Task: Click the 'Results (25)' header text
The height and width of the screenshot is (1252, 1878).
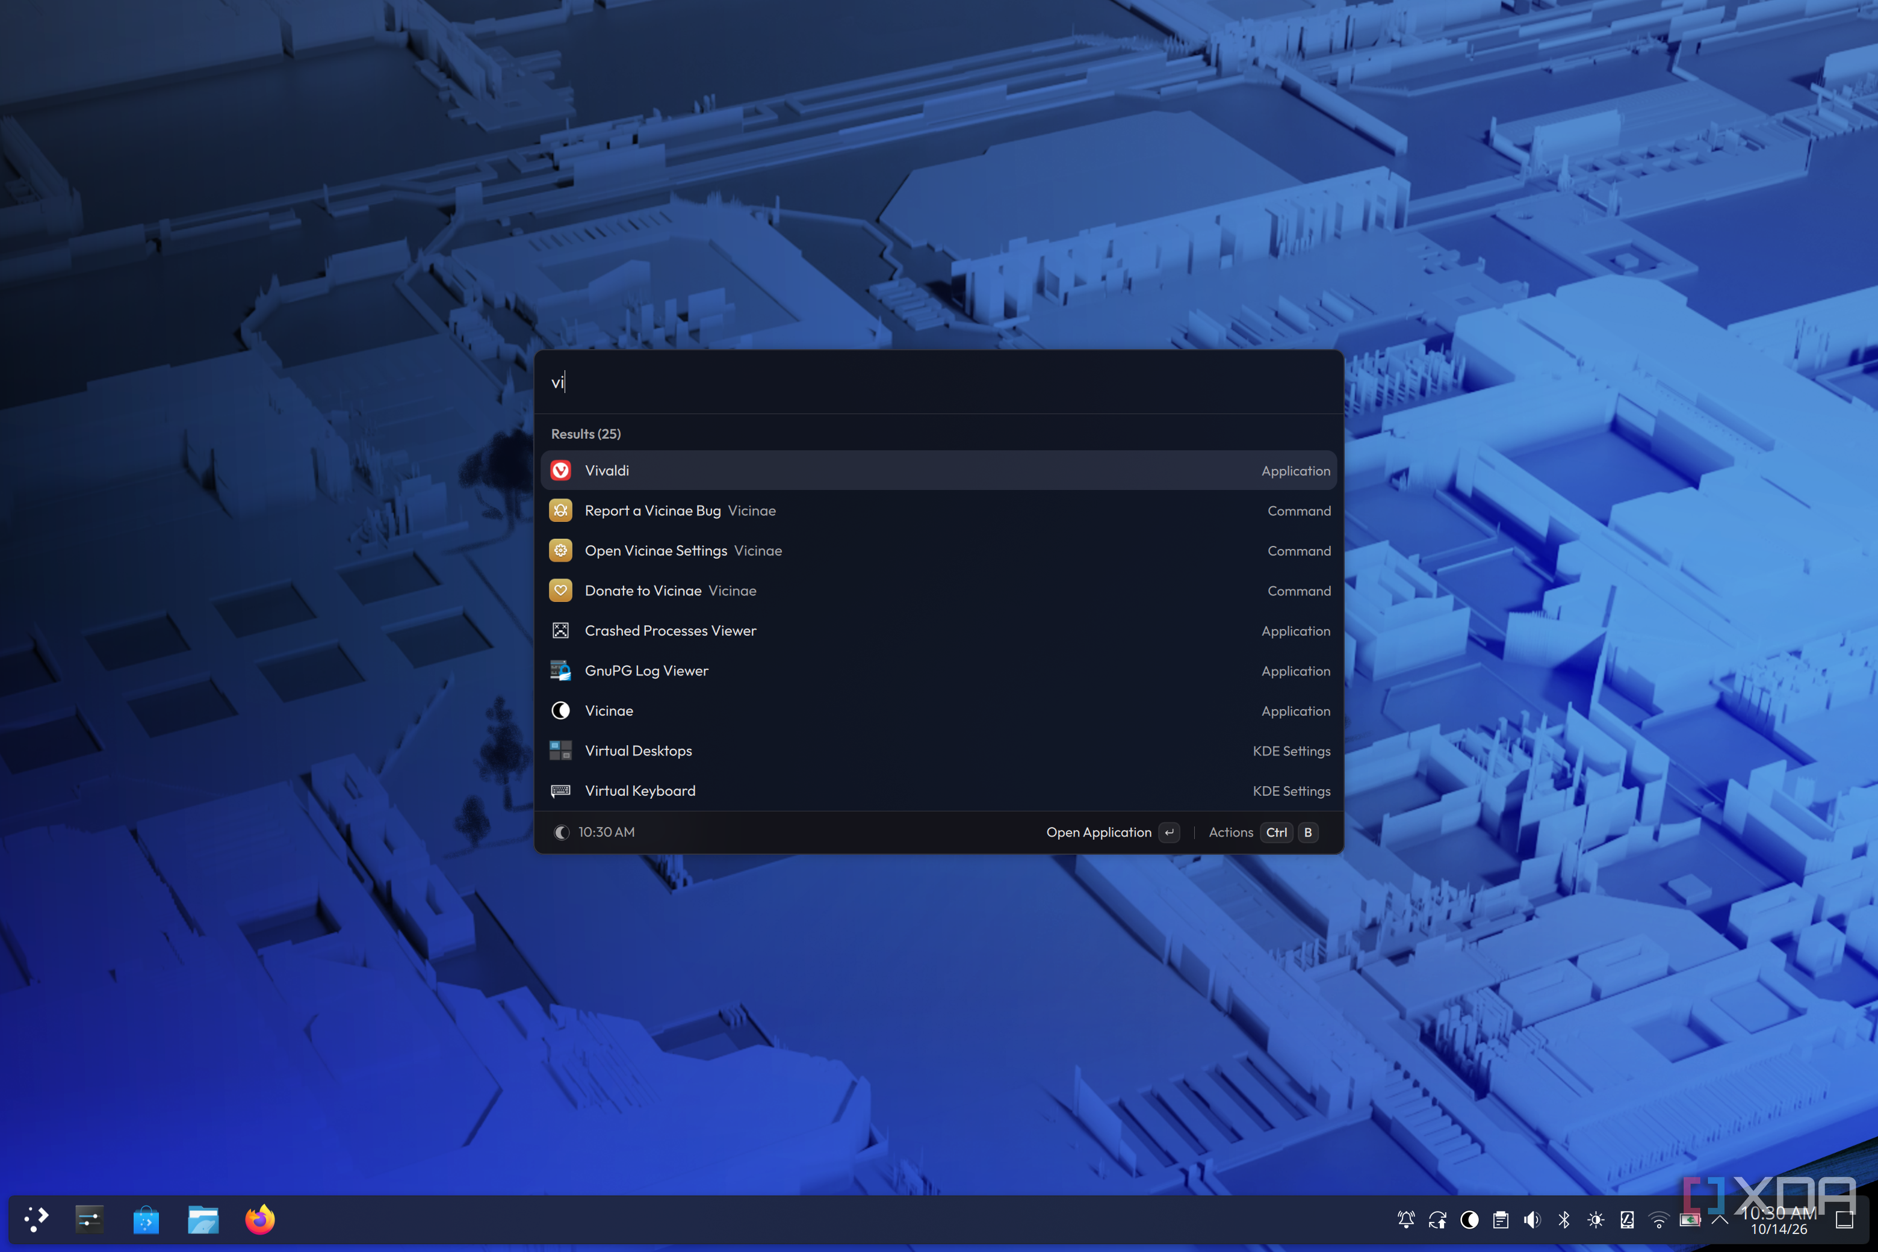Action: [586, 433]
